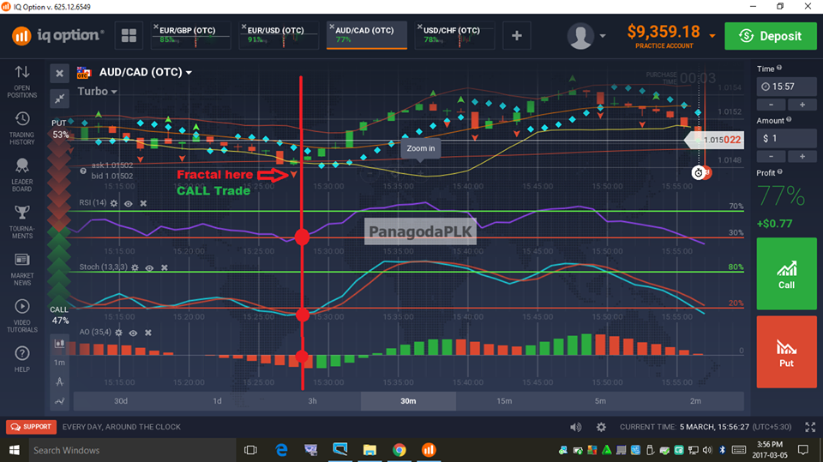Select the 2m chart timeframe

695,401
